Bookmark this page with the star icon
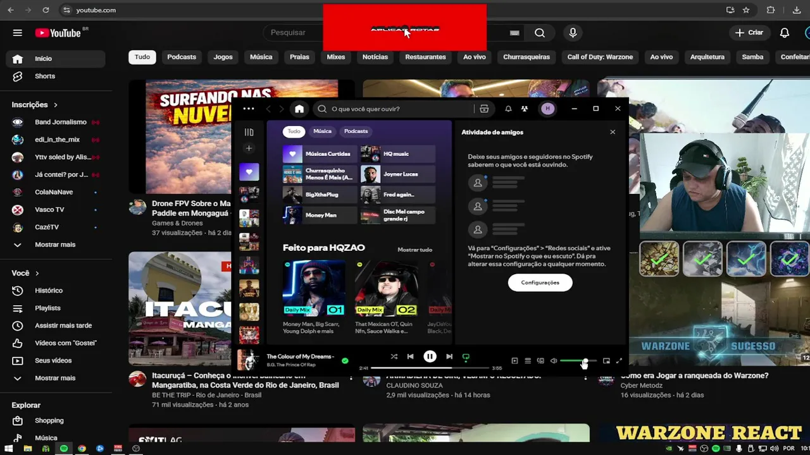 click(746, 10)
